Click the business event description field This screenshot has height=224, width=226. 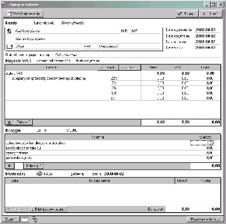(x=137, y=55)
